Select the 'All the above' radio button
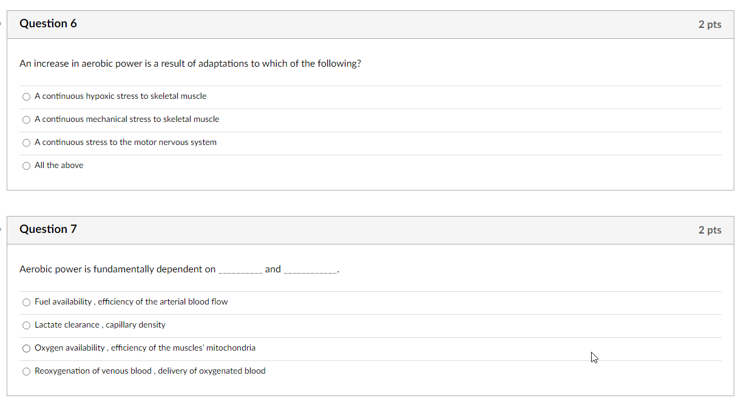This screenshot has width=744, height=404. (x=26, y=166)
